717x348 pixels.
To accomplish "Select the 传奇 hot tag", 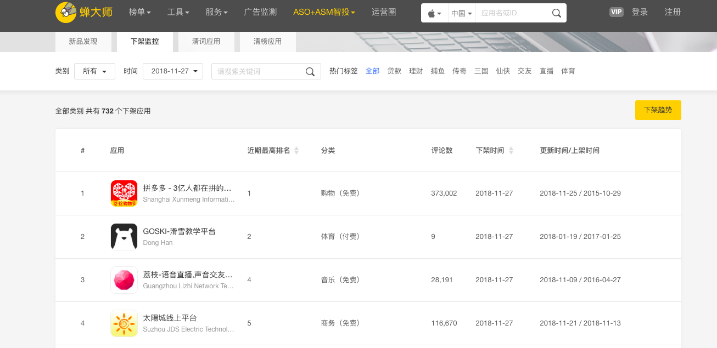I will click(x=460, y=71).
